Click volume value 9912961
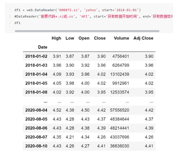The image size is (179, 155). click(121, 83)
